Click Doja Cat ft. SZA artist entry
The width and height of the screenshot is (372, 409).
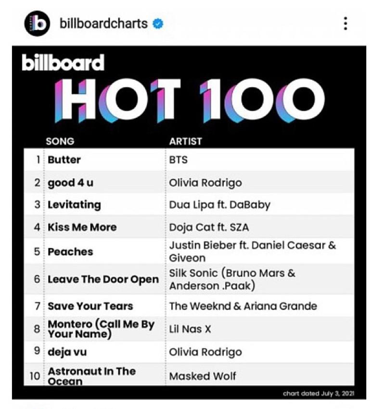(209, 227)
